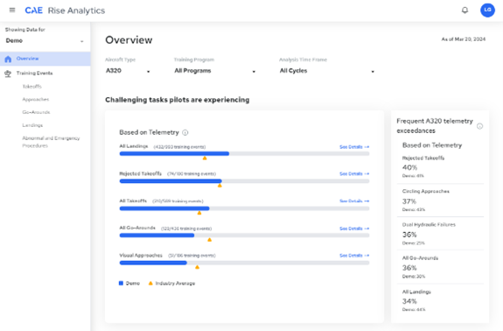Click the All Landings progress bar

244,154
